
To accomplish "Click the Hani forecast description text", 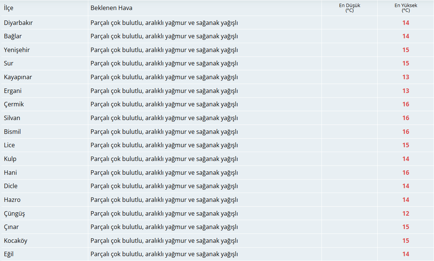I will pos(164,173).
